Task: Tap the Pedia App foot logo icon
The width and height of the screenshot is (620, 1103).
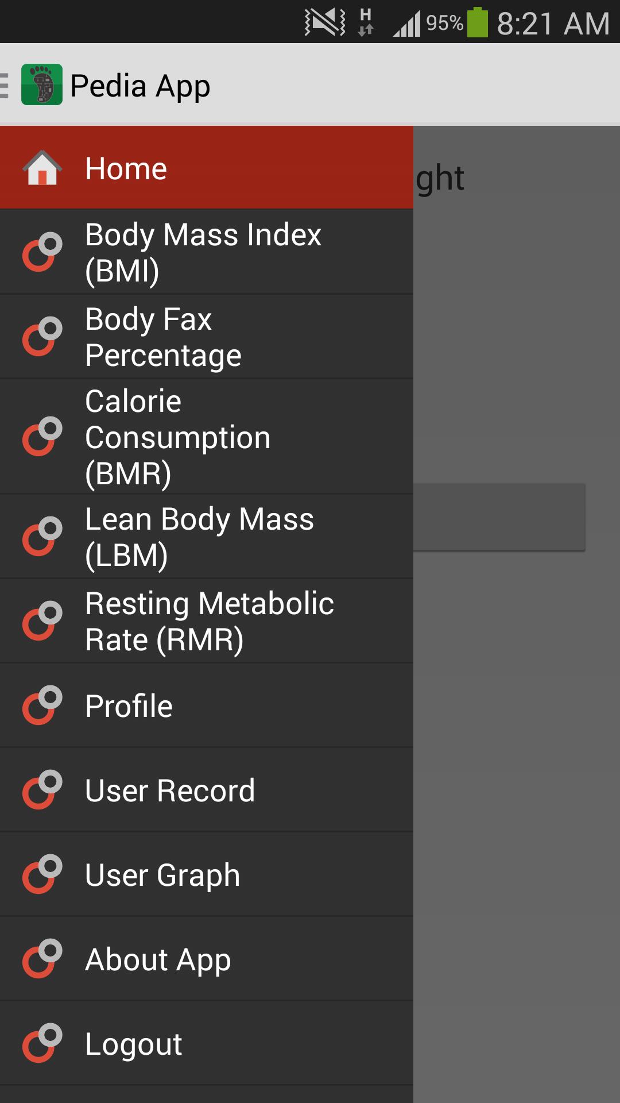Action: (x=42, y=84)
